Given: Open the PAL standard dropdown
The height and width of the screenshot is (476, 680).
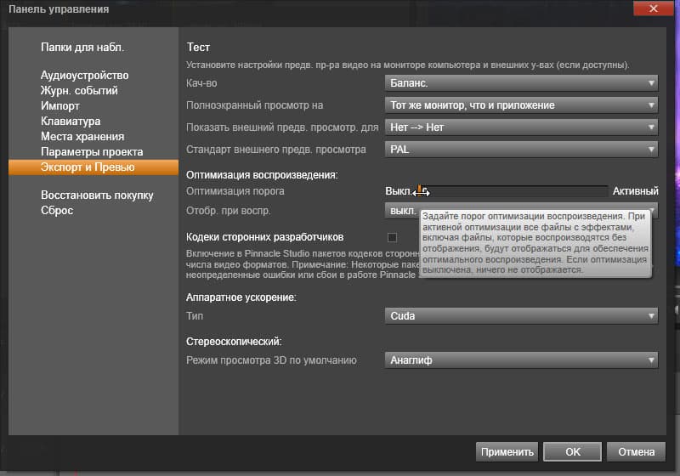Looking at the screenshot, I should coord(521,149).
